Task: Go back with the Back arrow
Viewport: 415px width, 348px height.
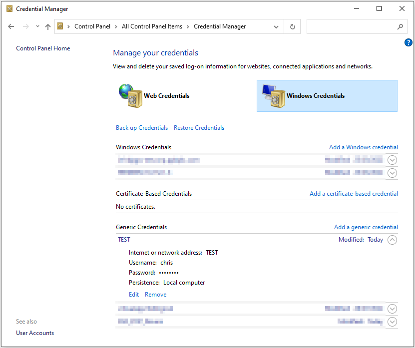Action: pyautogui.click(x=11, y=26)
